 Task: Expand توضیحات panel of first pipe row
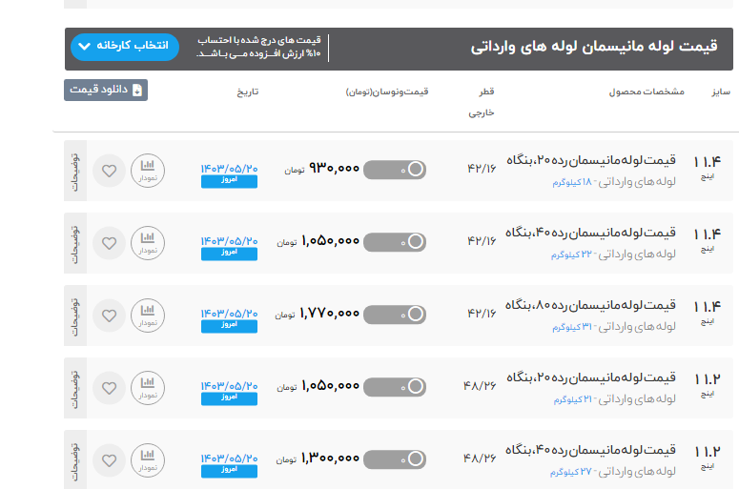75,171
